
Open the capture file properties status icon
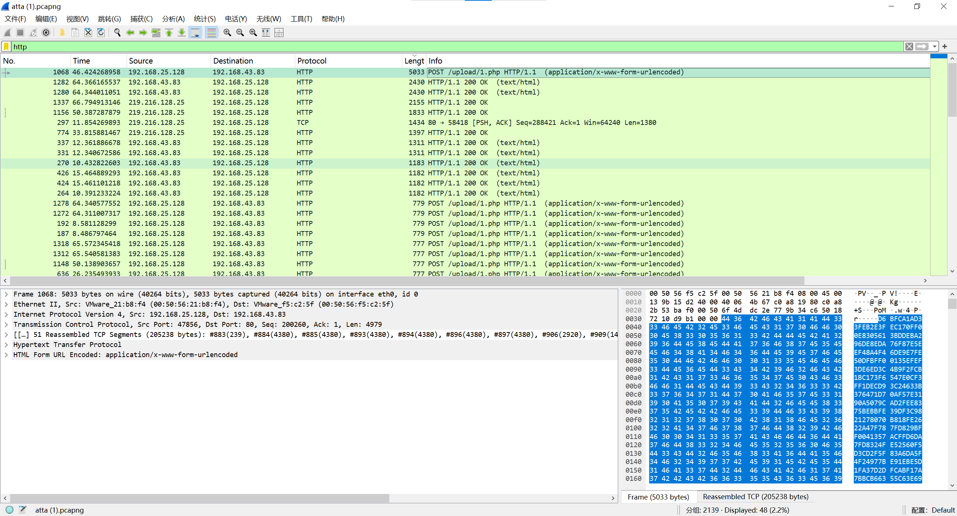[x=23, y=510]
